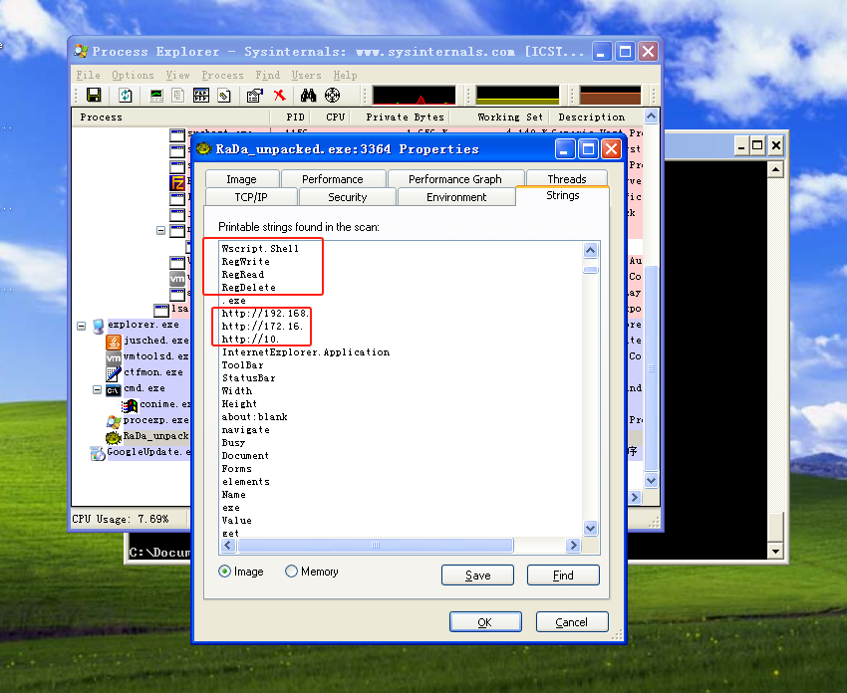This screenshot has height=693, width=847.
Task: Click the DLL/handle view toolbar icon
Action: point(223,96)
